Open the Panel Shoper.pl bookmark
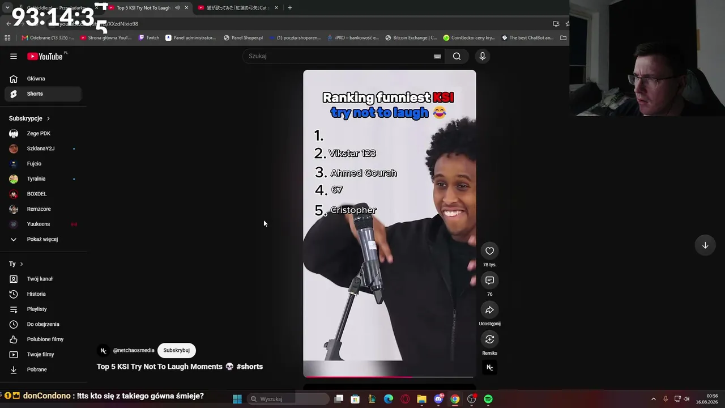Screen dimensions: 725x408 point(243,38)
